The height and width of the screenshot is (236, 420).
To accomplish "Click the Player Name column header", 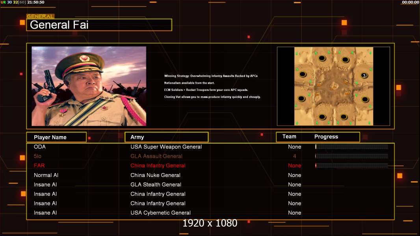I will tap(56, 137).
